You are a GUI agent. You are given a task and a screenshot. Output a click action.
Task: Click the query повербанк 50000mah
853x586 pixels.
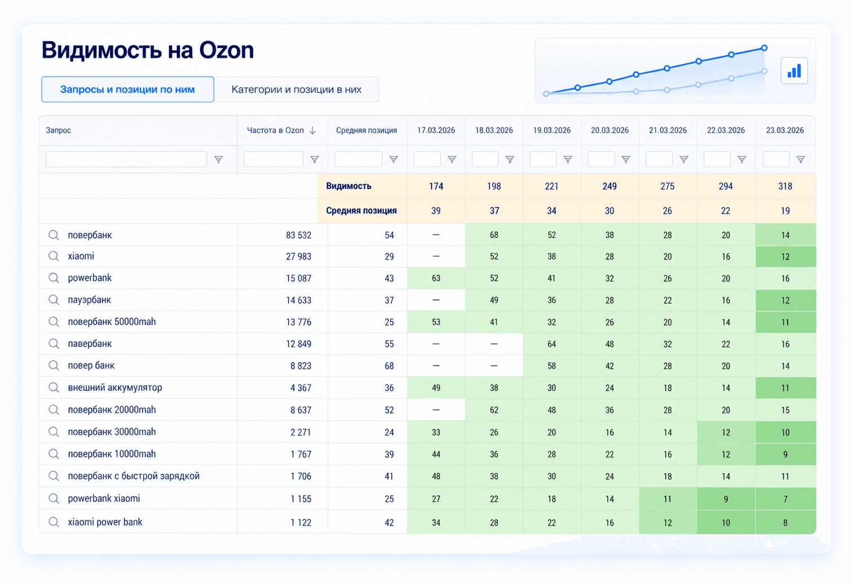pyautogui.click(x=112, y=322)
